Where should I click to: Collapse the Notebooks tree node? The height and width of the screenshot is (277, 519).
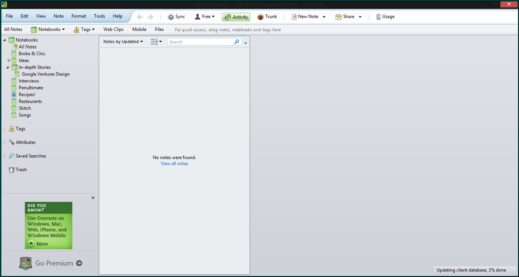pos(4,40)
